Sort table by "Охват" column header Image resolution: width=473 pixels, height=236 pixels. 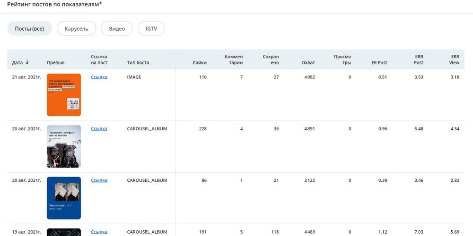click(308, 63)
